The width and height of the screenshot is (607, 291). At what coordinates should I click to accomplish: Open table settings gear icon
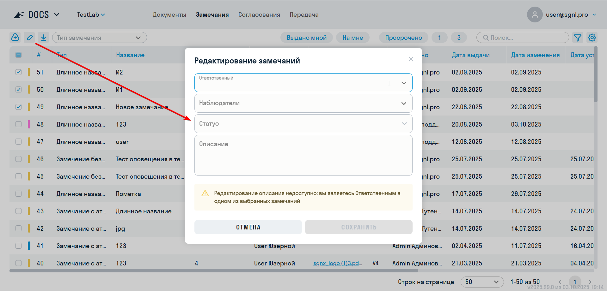click(x=592, y=38)
